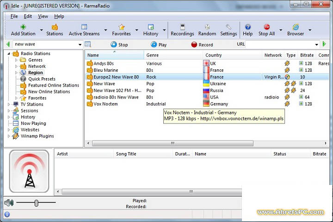Open the Stop All dropdown arrow

click(281, 30)
